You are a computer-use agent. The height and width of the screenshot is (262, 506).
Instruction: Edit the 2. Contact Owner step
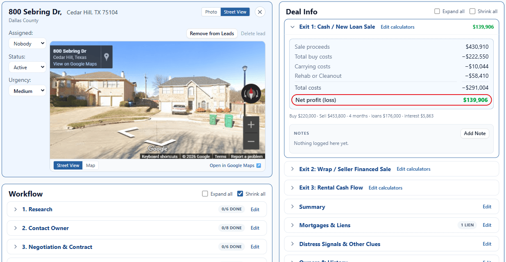[x=255, y=228]
